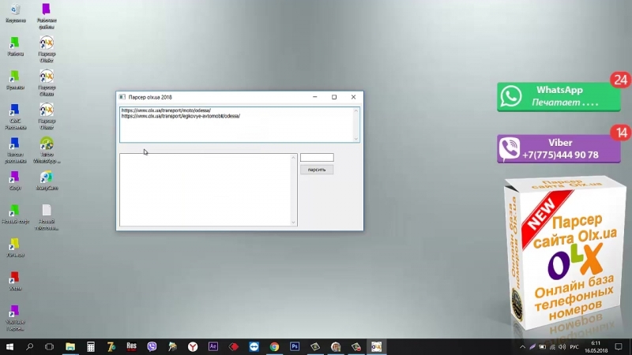Screen dimensions: 632x355
Task: Open Yandex Browser from taskbar
Action: tap(193, 346)
